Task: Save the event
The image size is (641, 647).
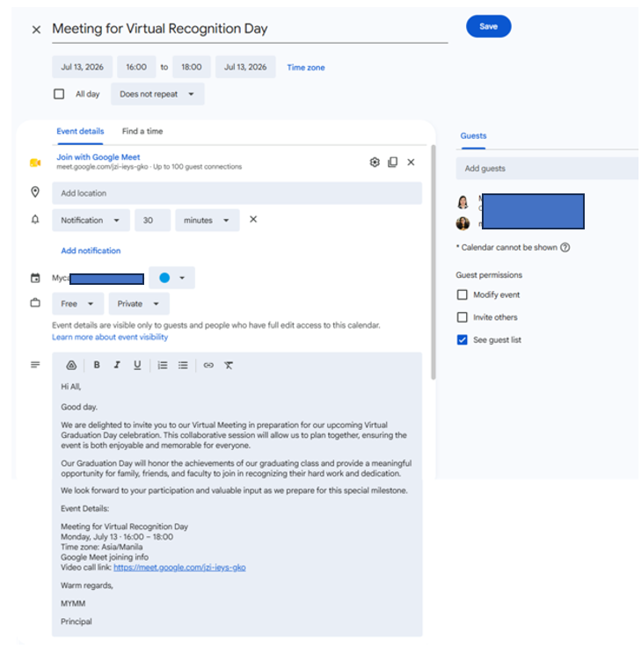Action: pos(489,26)
